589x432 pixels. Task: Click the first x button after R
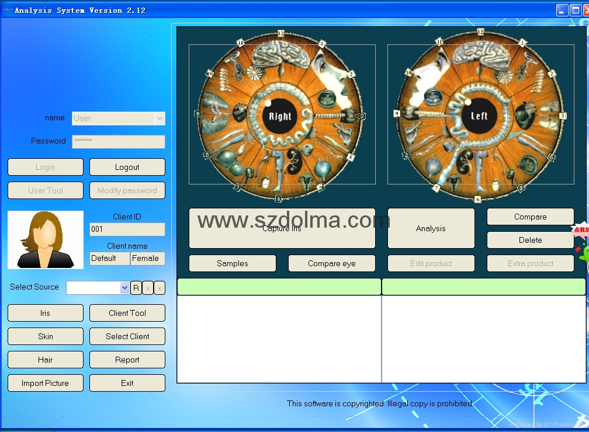[x=148, y=288]
